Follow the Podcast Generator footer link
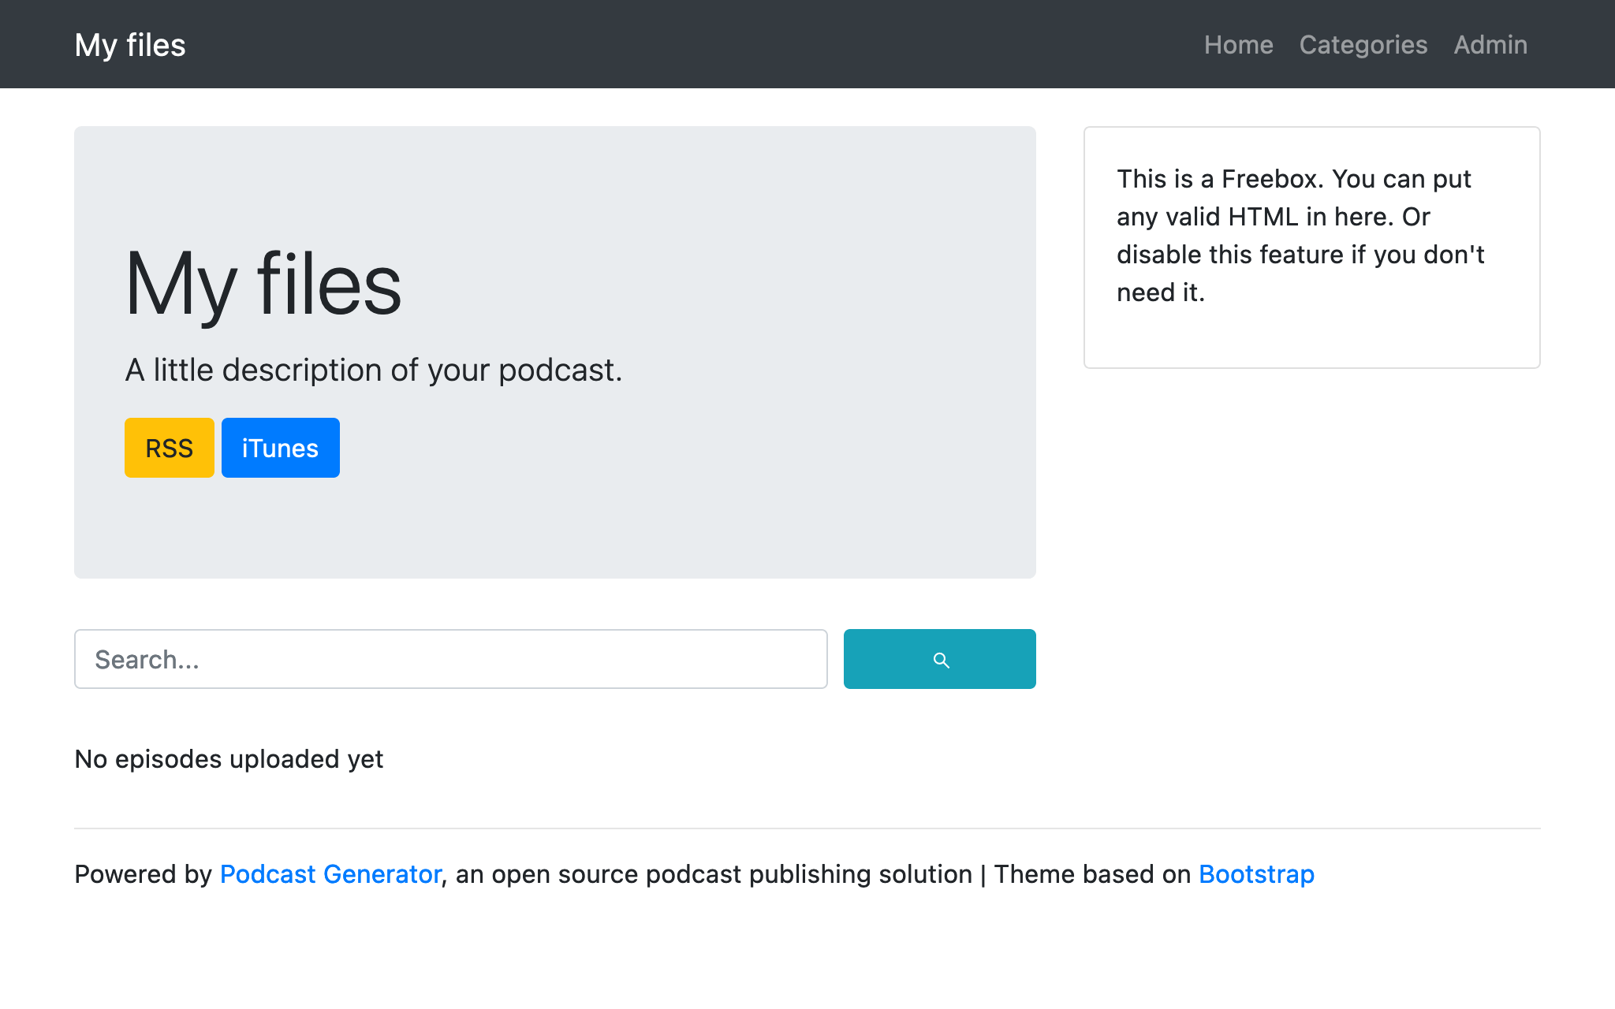This screenshot has width=1615, height=1009. [x=330, y=874]
